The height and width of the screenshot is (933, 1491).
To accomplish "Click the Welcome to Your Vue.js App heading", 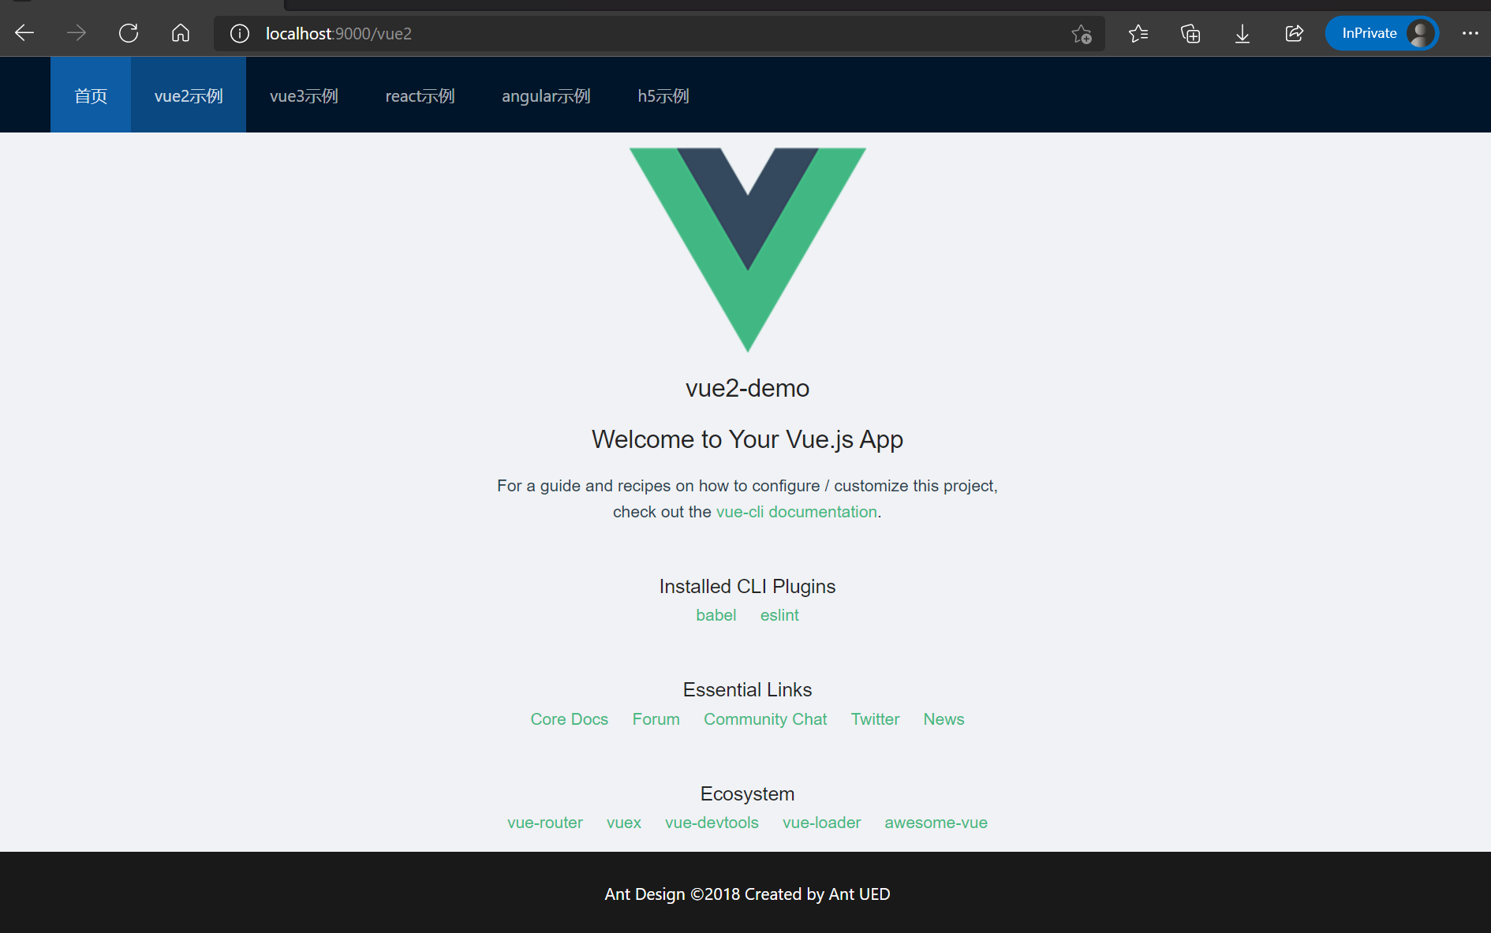I will 748,439.
